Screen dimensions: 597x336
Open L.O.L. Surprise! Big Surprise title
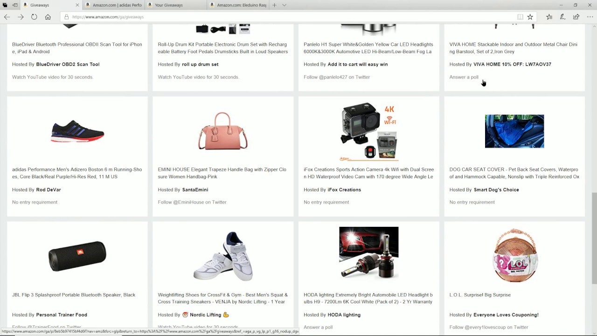tap(480, 295)
